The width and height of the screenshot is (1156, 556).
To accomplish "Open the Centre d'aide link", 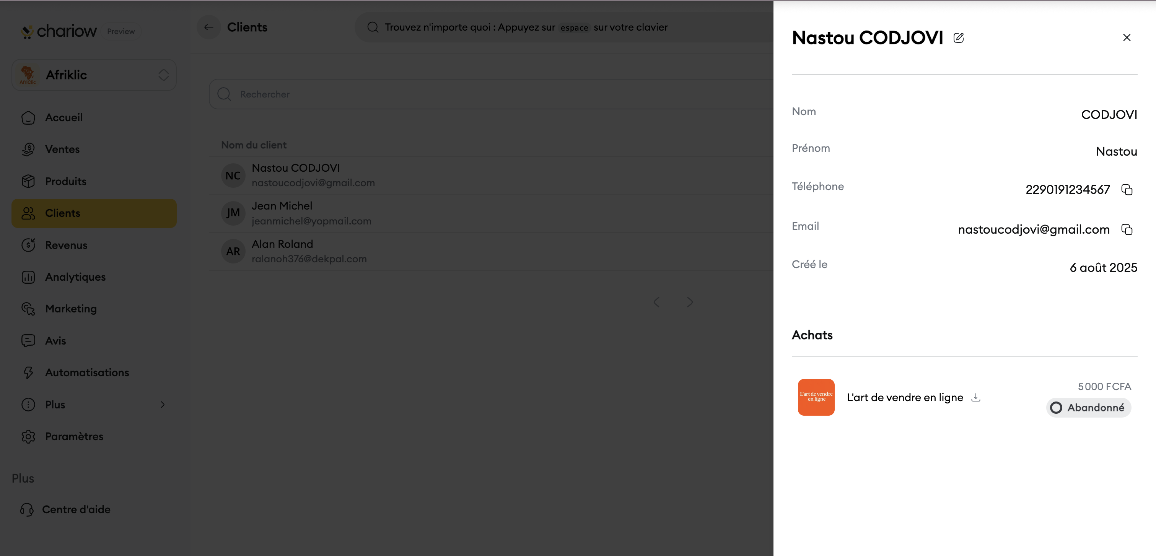I will [x=76, y=509].
